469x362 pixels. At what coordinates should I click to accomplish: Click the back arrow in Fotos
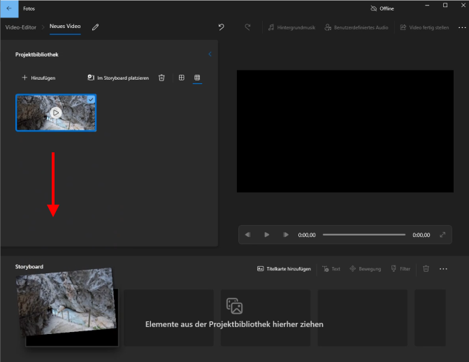click(8, 8)
